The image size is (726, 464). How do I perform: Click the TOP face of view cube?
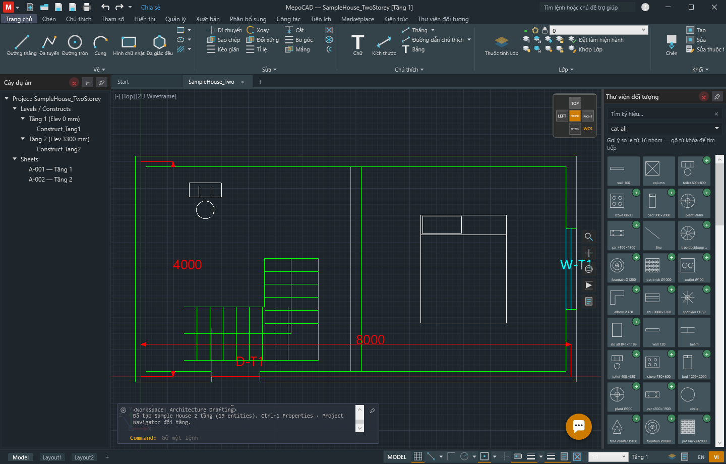[575, 103]
